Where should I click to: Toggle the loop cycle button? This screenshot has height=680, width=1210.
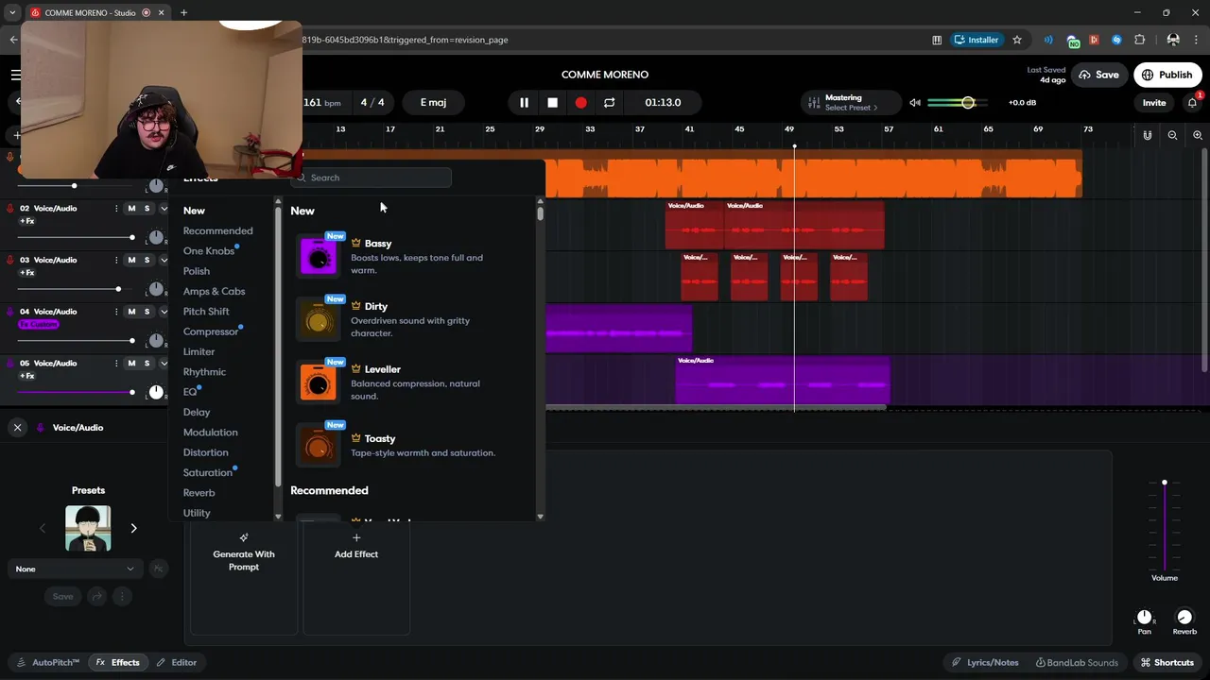click(609, 102)
